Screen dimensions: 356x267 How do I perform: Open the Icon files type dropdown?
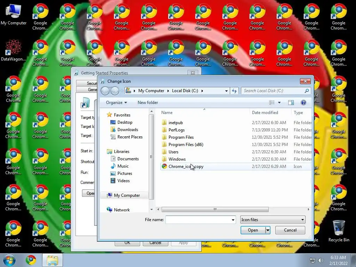pyautogui.click(x=273, y=220)
